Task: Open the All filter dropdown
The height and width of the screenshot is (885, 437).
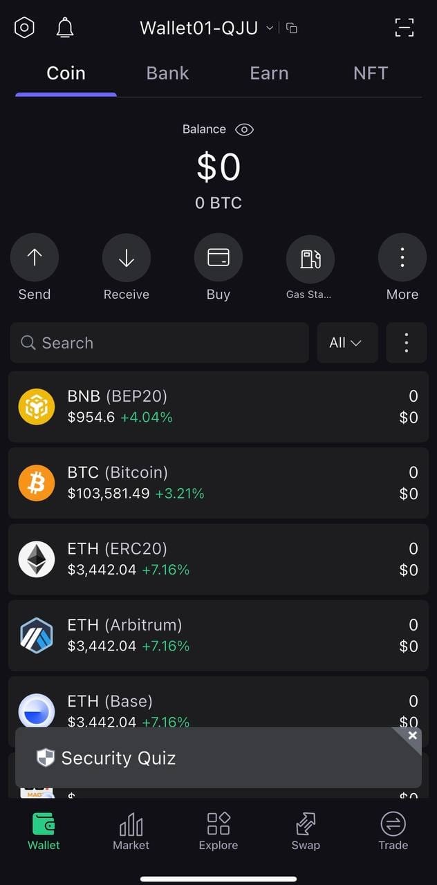Action: coord(347,343)
